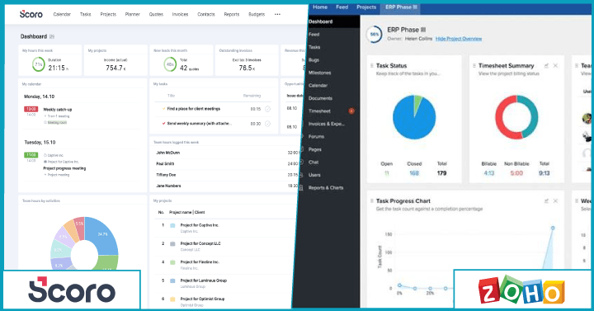594x311 pixels.
Task: Click the Timesheet red notification badge
Action: [351, 111]
